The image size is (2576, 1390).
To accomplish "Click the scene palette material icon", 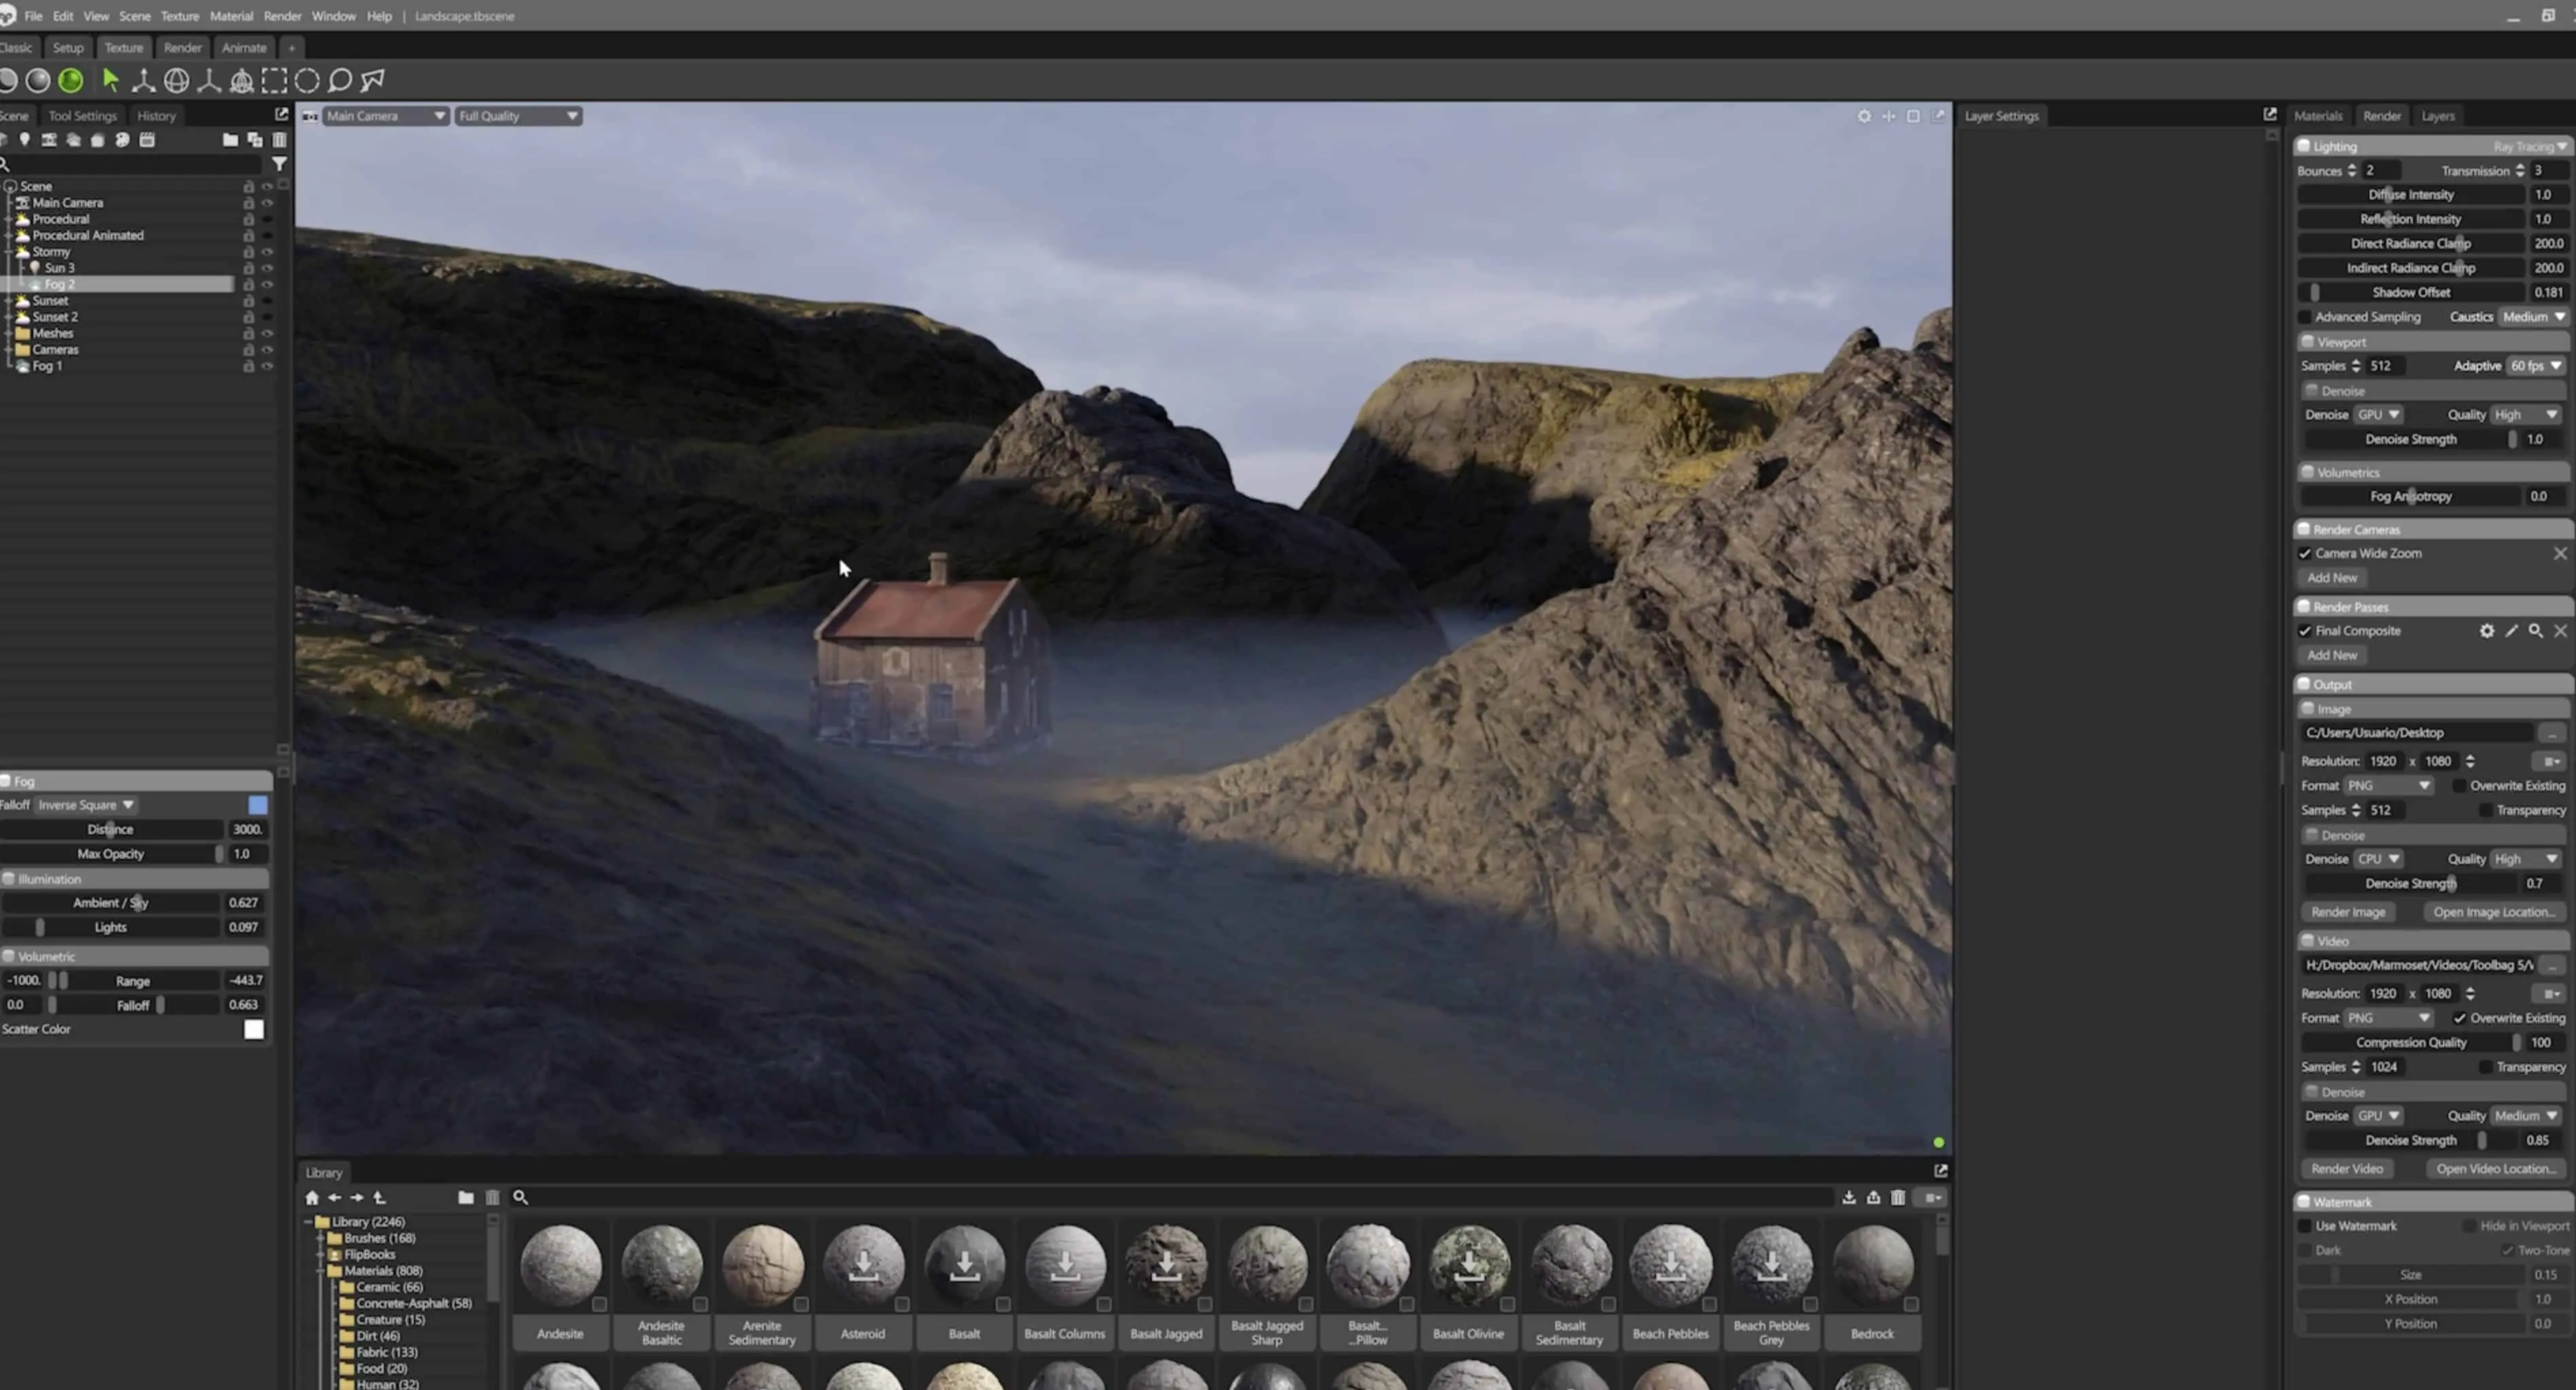I will tap(122, 140).
